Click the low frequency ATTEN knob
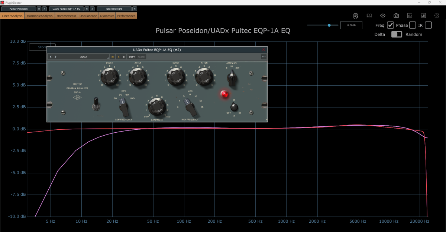Viewport: 446px width, 232px height. 138,77
